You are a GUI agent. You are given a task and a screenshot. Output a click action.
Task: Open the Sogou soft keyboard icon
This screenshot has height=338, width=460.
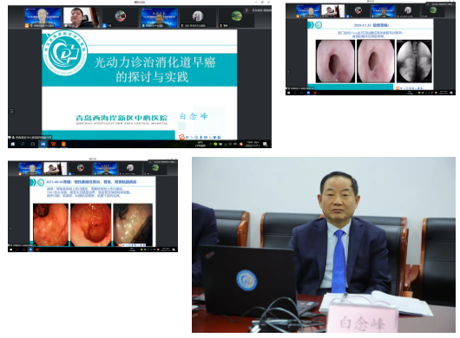pos(206,138)
